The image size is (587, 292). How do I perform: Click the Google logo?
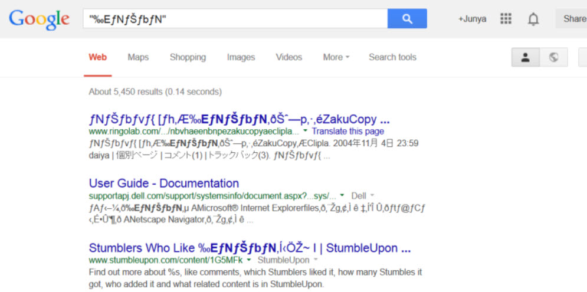point(40,19)
